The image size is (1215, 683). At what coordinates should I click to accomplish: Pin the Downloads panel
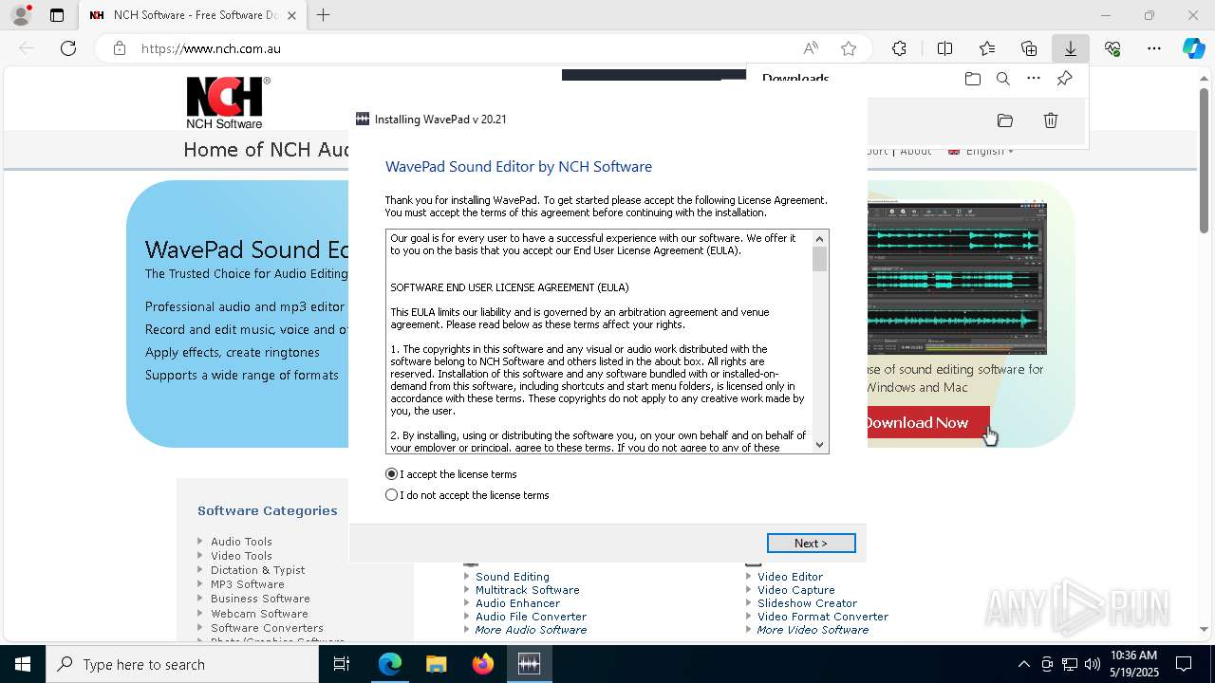tap(1064, 79)
